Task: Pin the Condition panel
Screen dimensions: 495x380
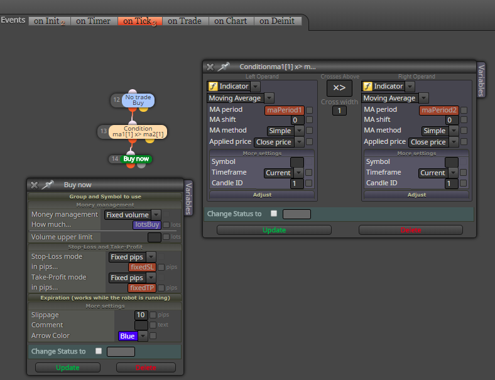Action: tap(224, 67)
